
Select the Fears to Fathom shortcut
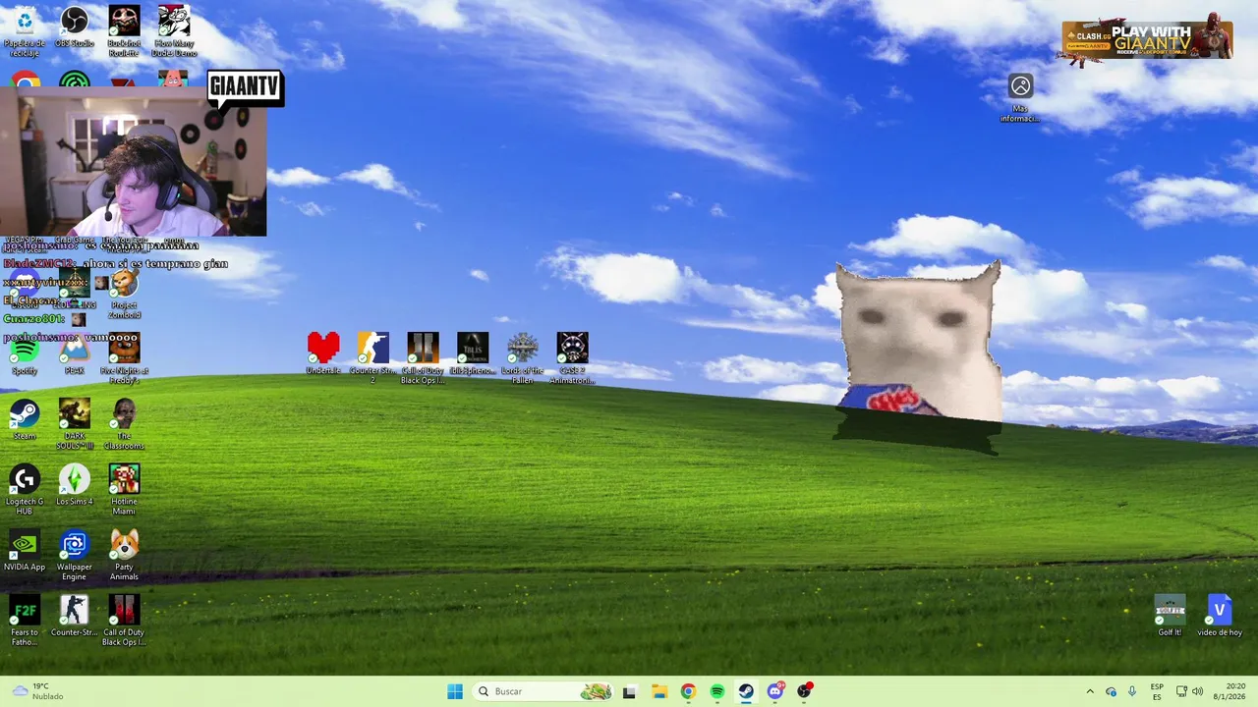pyautogui.click(x=25, y=621)
